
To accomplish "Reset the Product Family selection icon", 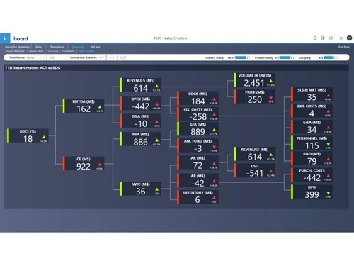I will coord(292,57).
